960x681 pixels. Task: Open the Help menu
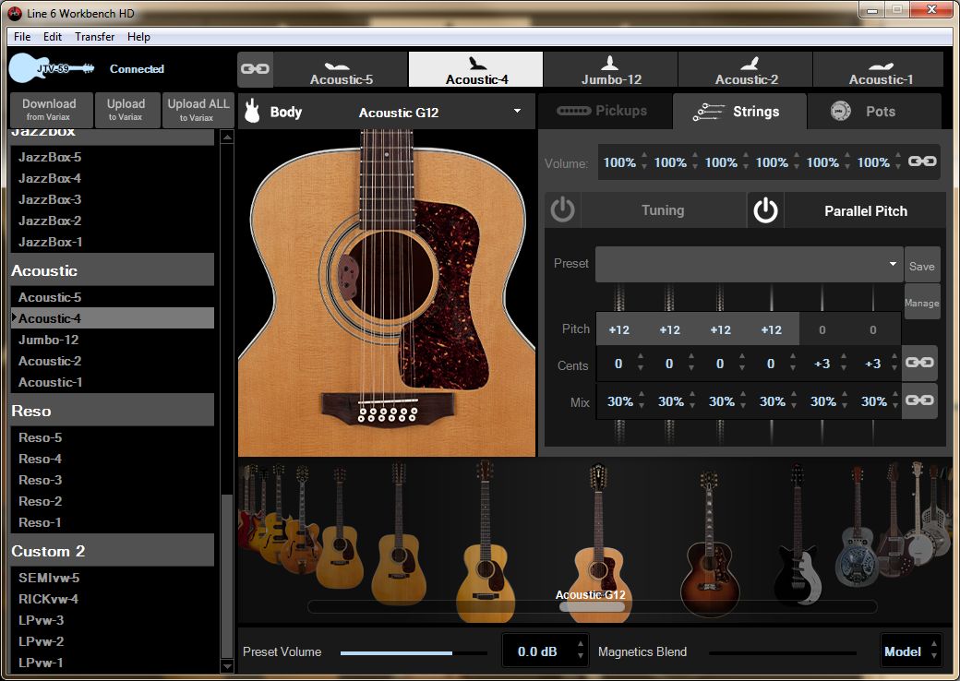[138, 37]
